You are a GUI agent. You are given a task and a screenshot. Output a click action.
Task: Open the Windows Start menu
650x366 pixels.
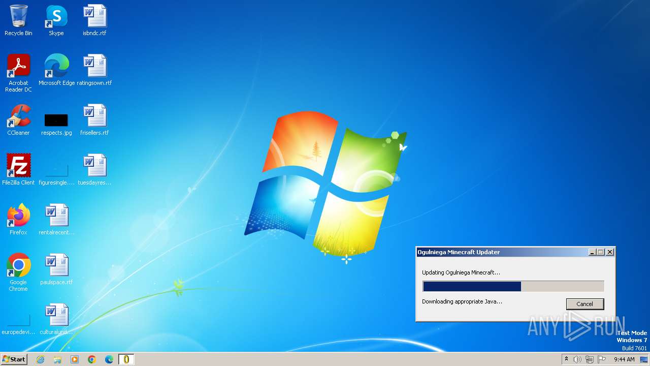[x=14, y=359]
